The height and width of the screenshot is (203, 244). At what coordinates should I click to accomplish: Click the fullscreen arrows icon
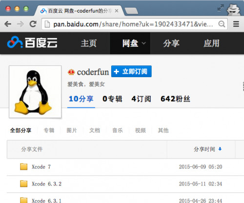click(221, 8)
